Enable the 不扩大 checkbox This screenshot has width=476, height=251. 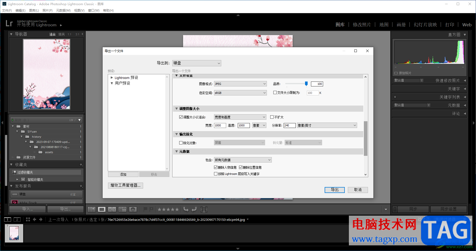272,117
